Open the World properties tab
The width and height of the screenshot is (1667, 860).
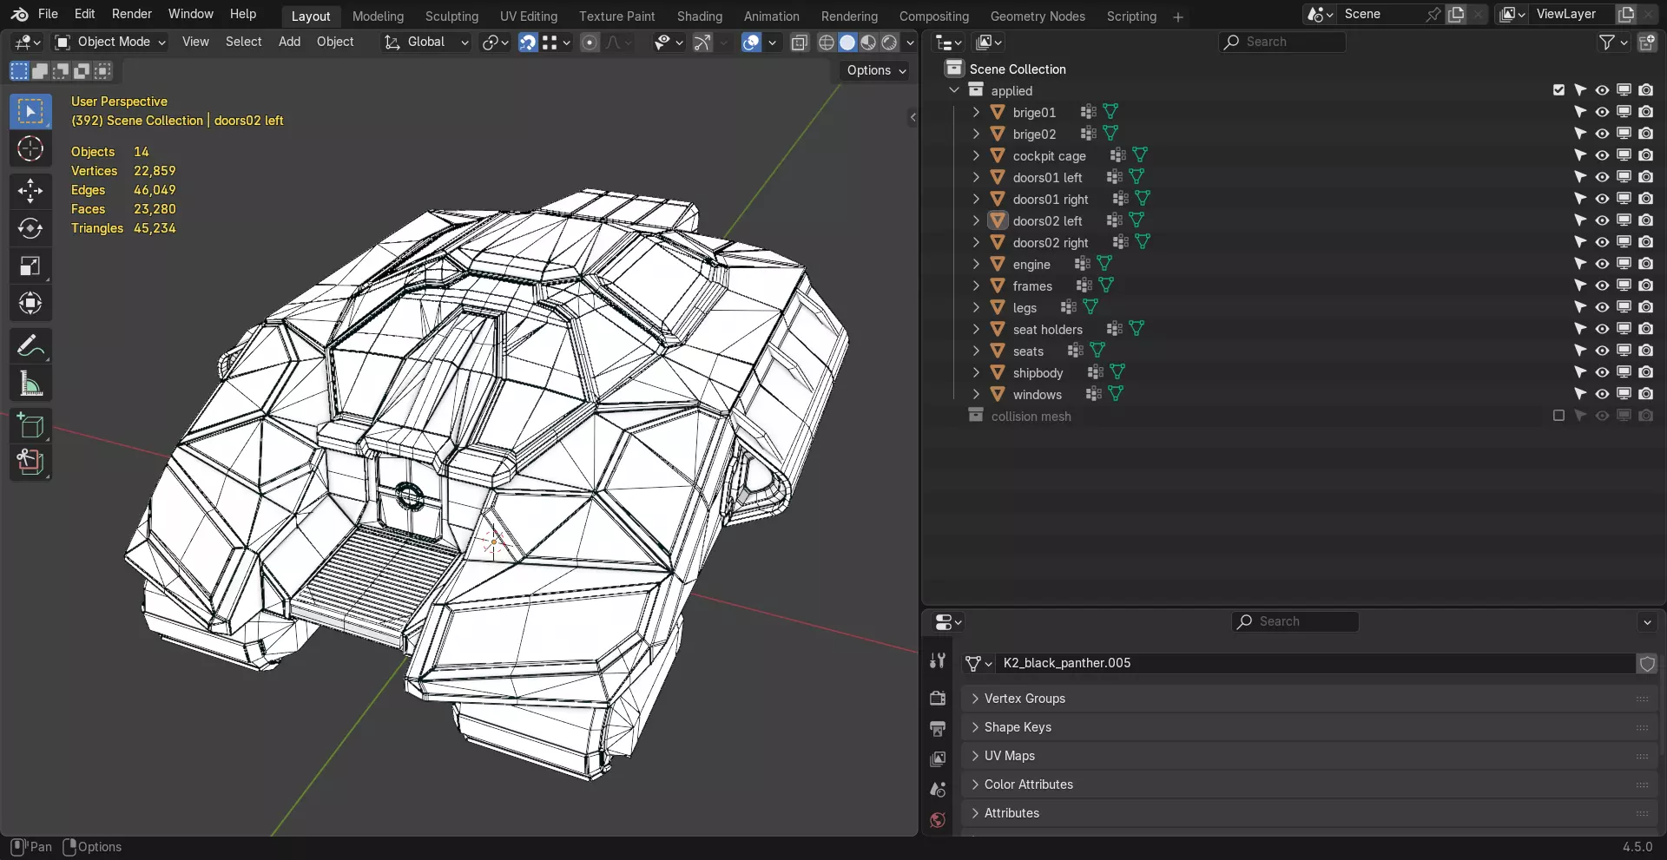tap(938, 819)
